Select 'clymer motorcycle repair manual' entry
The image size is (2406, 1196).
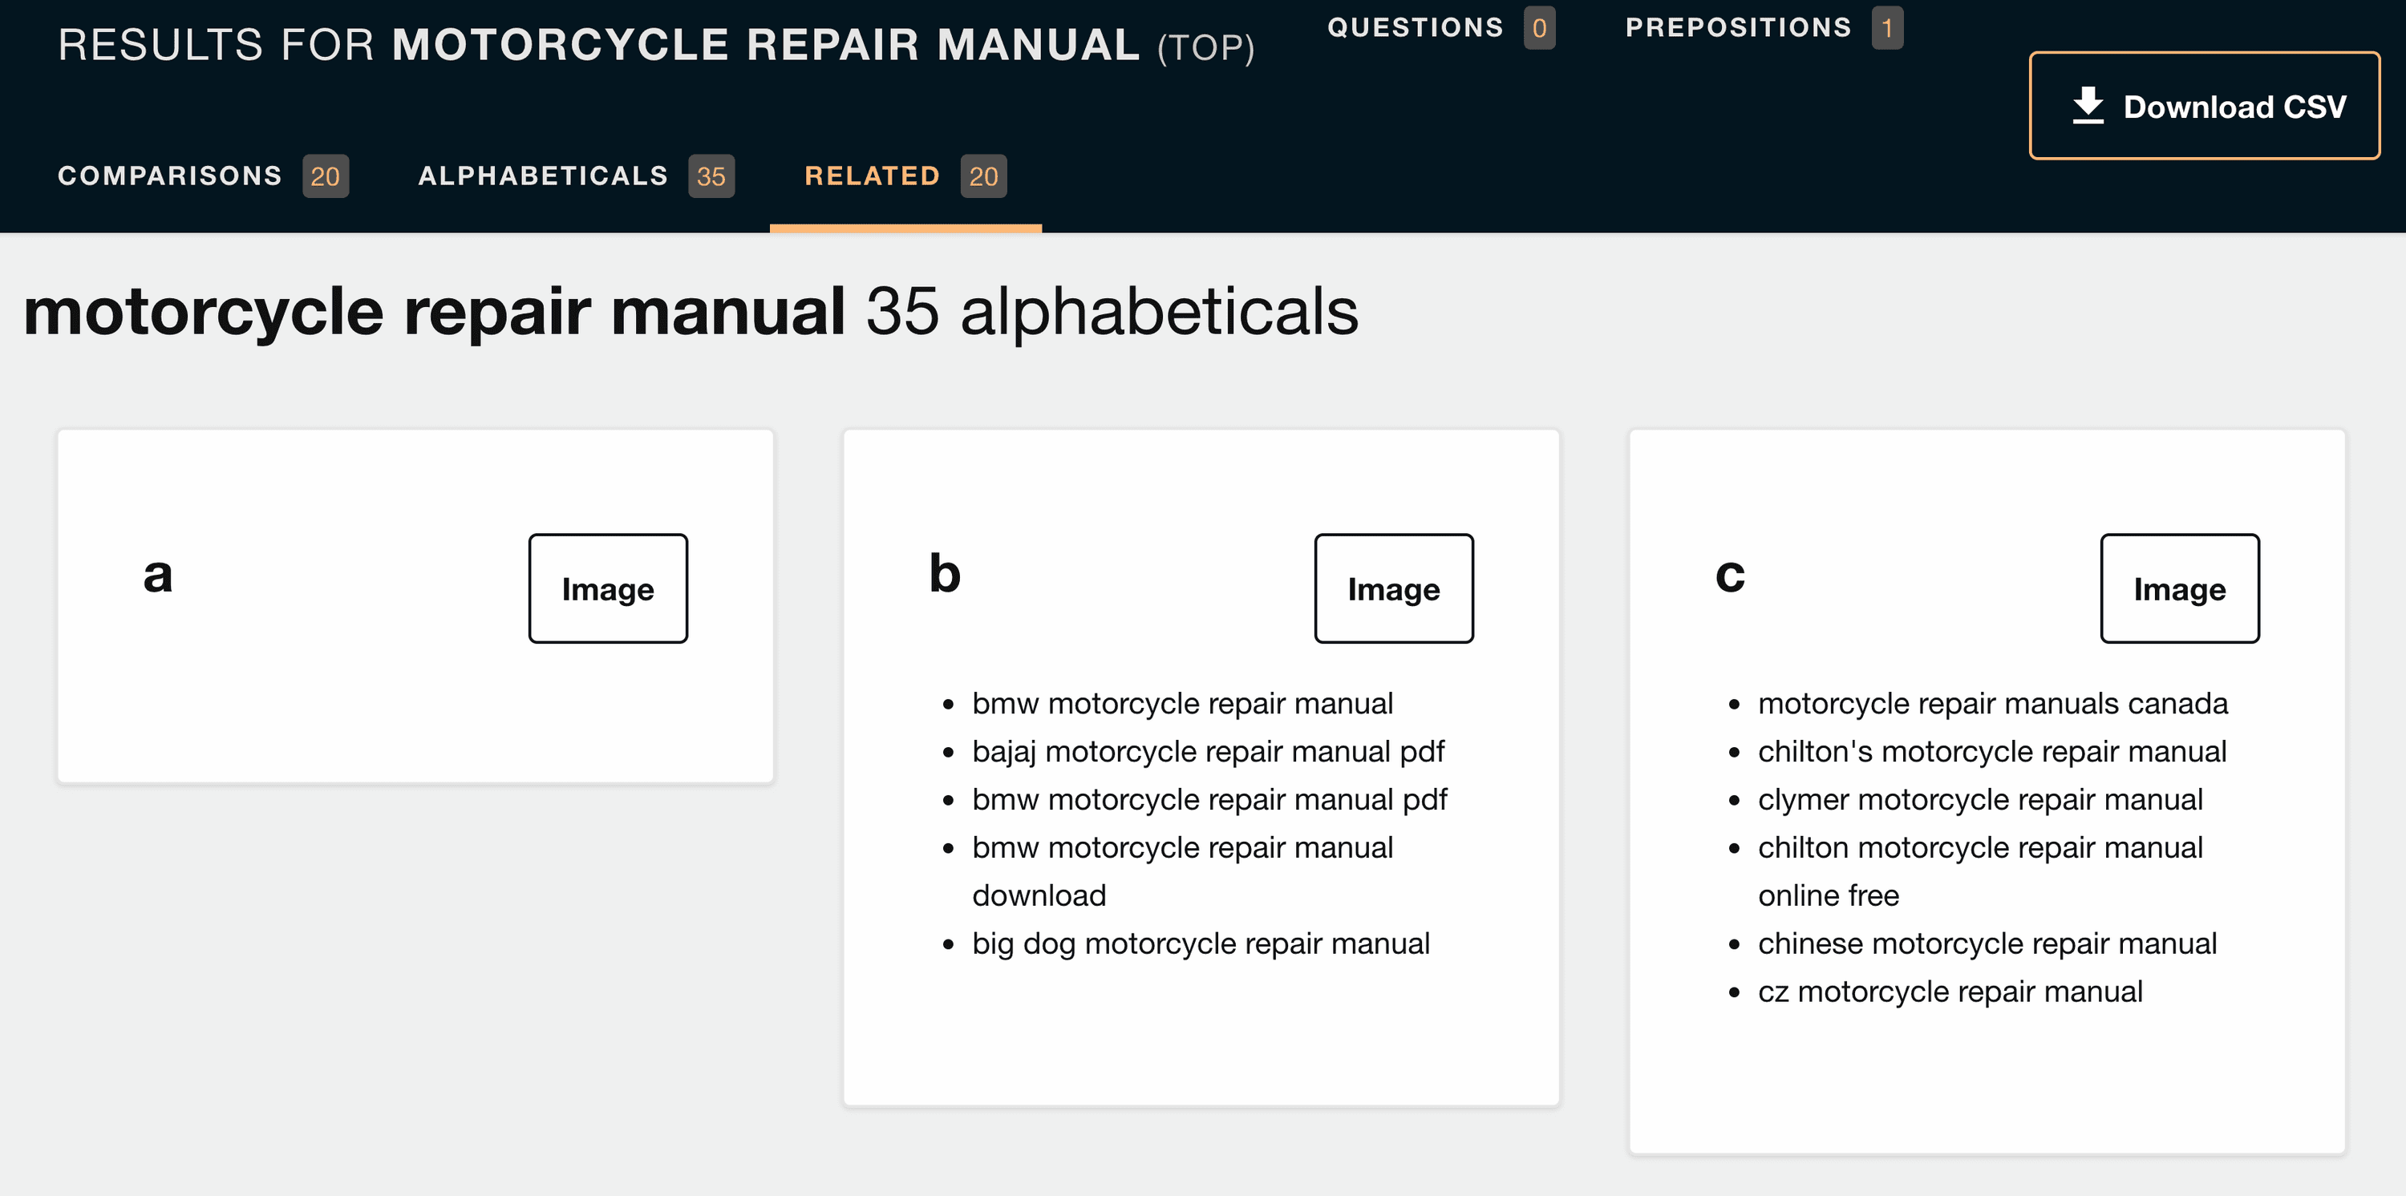point(1980,799)
